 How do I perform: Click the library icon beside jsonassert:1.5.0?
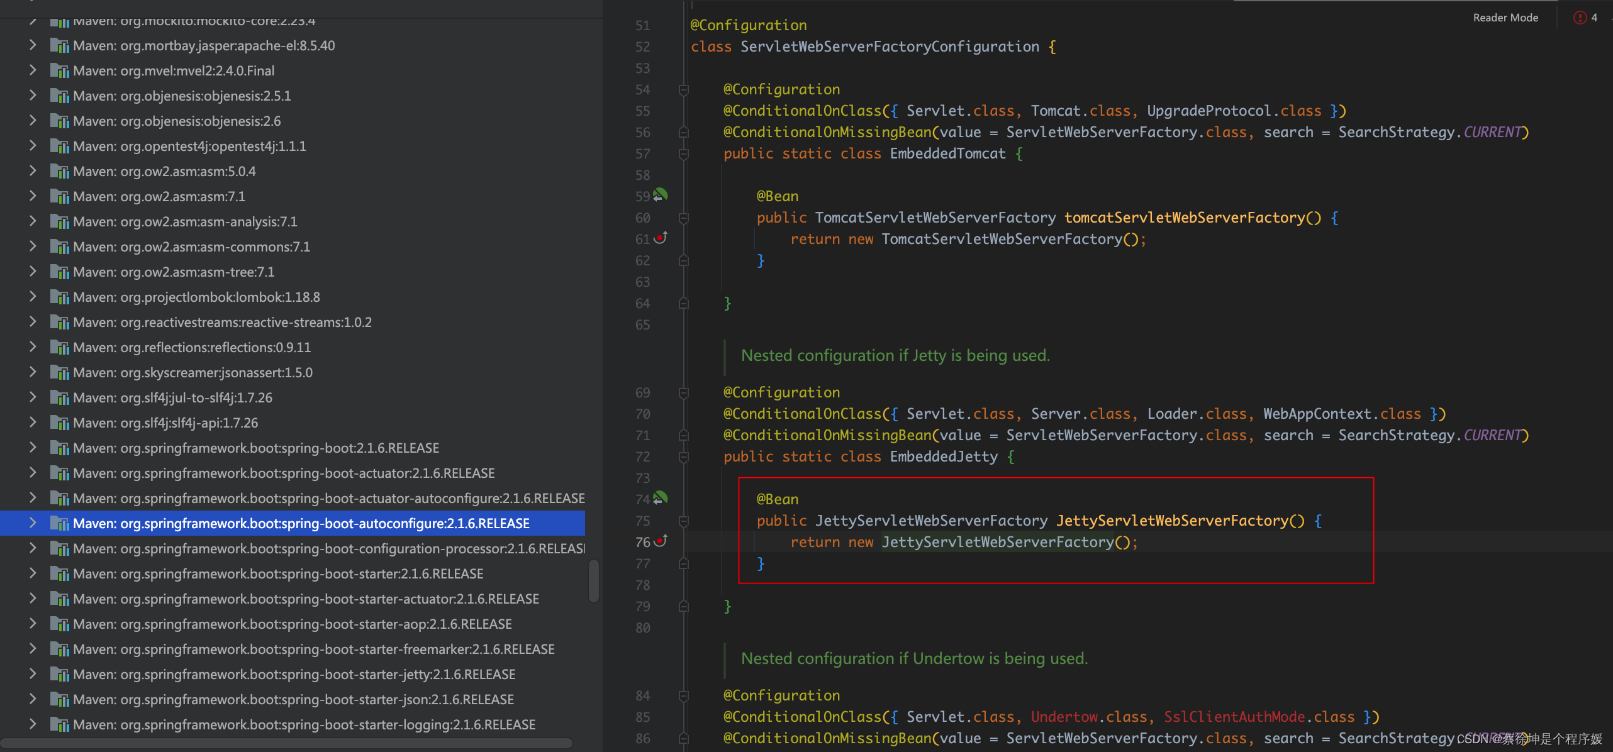60,372
